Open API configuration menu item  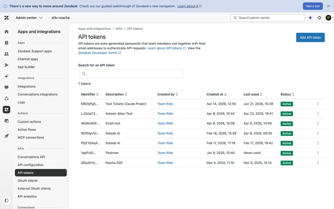click(30, 165)
